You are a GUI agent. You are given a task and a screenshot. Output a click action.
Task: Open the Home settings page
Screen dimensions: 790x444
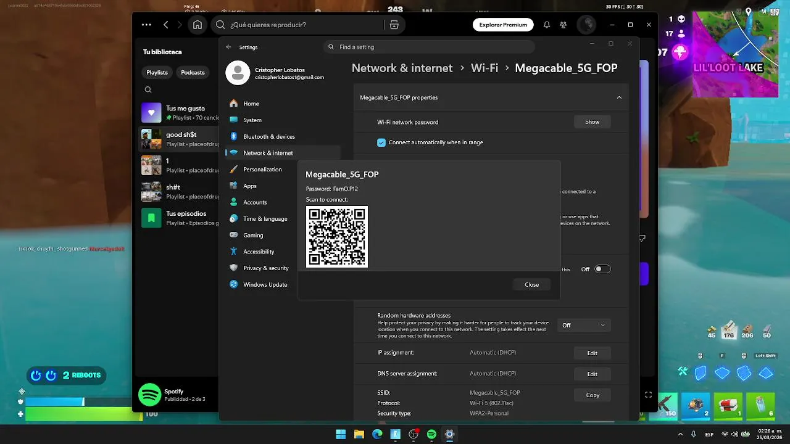point(283,104)
